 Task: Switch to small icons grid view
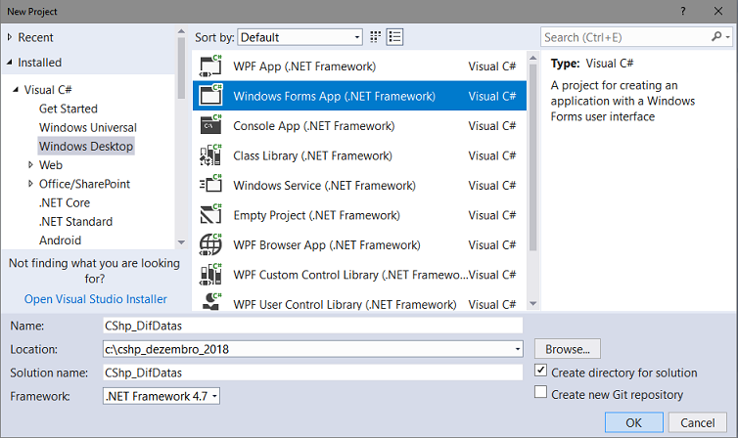[375, 37]
